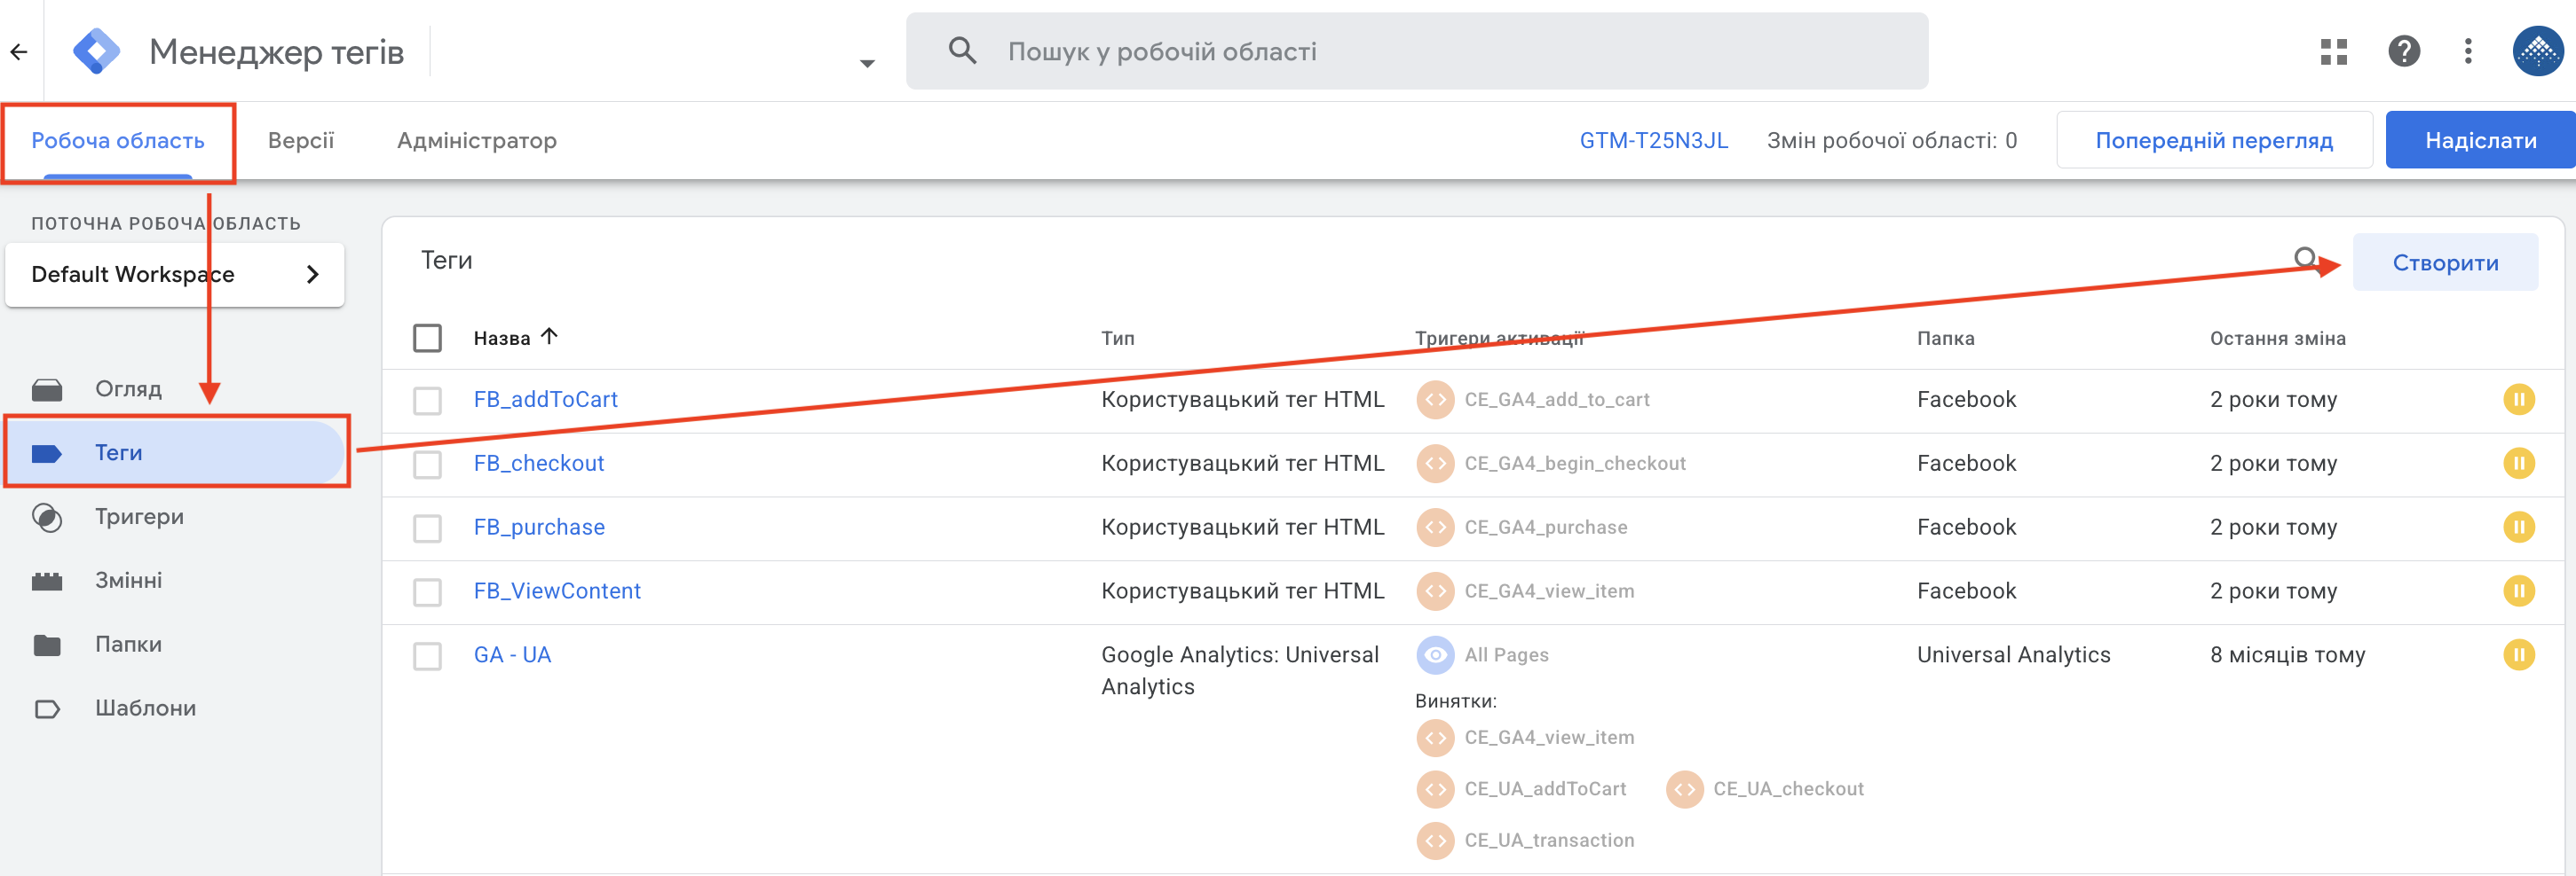Click the Тип column header
2576x876 pixels.
(x=1117, y=339)
